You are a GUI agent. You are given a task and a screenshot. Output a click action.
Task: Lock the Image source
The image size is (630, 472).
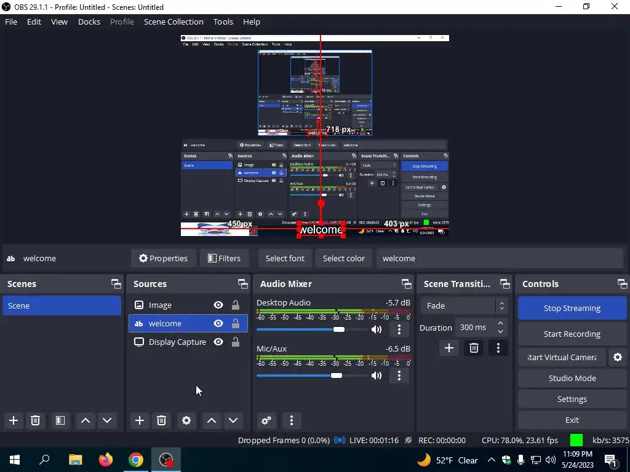tap(236, 305)
